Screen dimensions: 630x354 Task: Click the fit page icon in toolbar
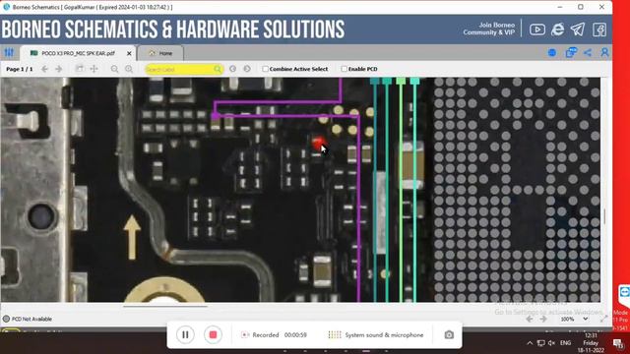pyautogui.click(x=80, y=69)
